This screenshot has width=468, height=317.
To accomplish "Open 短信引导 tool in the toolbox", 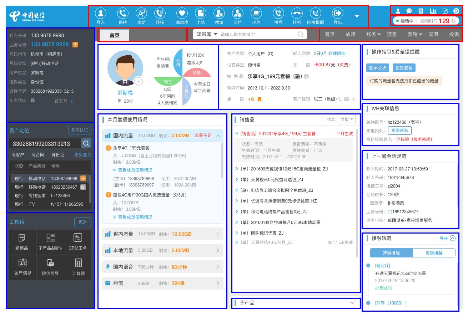I will point(50,267).
